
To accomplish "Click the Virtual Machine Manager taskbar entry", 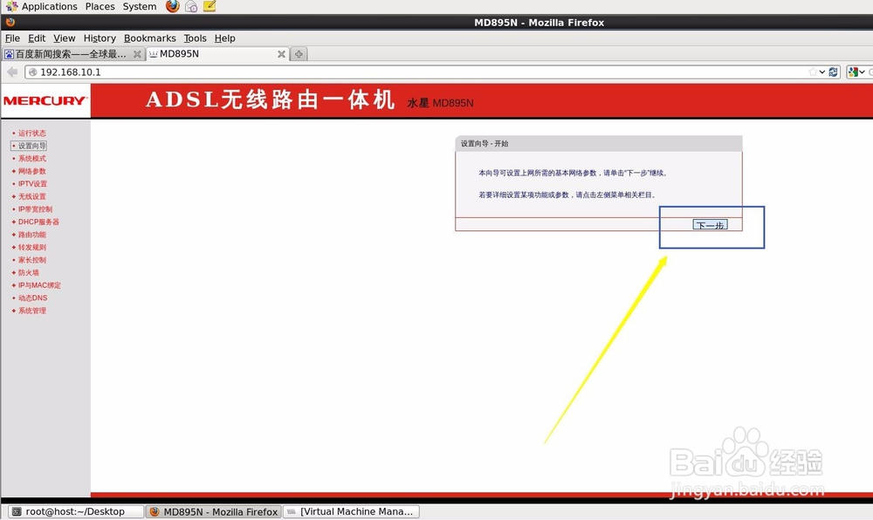I will (351, 511).
